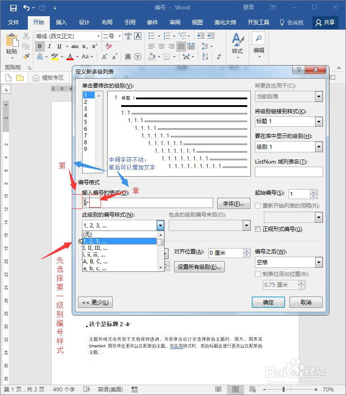Open the font size dropdown
Screen dimensions: 346x395
(119, 36)
